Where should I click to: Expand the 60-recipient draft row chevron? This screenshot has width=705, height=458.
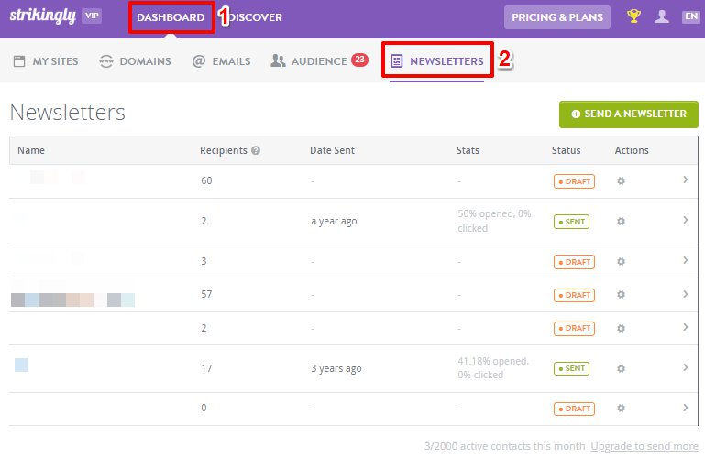pos(685,180)
